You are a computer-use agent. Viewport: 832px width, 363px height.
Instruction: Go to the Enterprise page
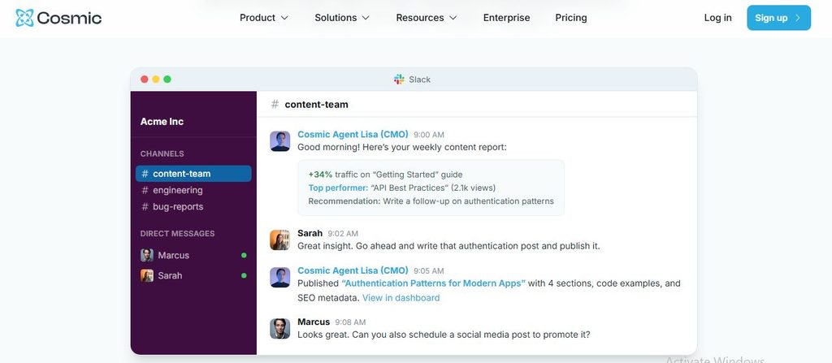[x=506, y=18]
